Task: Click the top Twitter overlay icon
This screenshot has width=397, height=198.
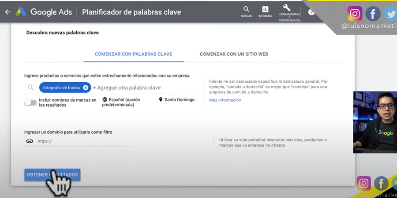Action: [391, 14]
